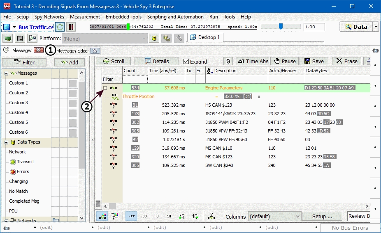Screen dimensions: 381x233
Task: Open the Columns (default) dropdown
Action: tap(274, 216)
